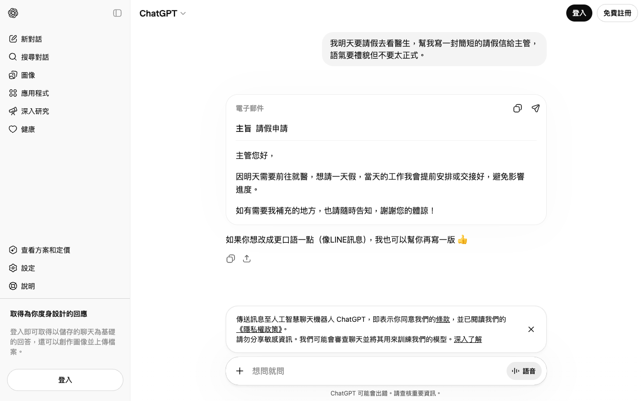This screenshot has height=401, width=642.
Task: Share the response using upload icon
Action: click(x=247, y=259)
